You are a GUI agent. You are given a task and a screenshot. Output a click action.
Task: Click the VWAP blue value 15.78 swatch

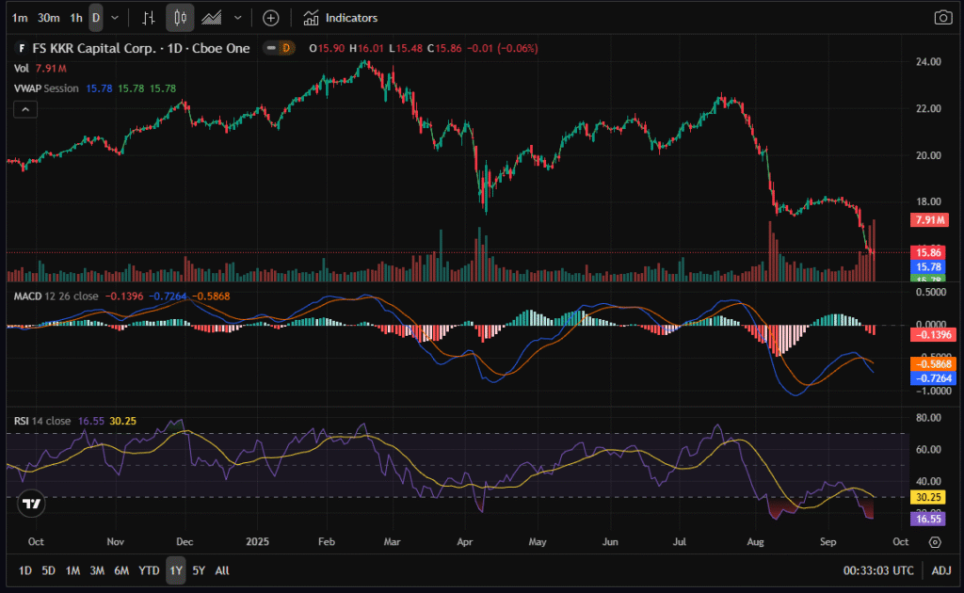(99, 88)
